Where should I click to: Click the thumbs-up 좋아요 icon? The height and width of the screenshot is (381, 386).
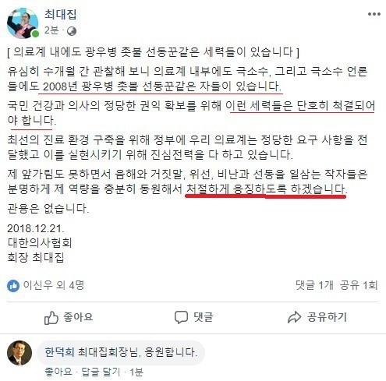(51, 318)
